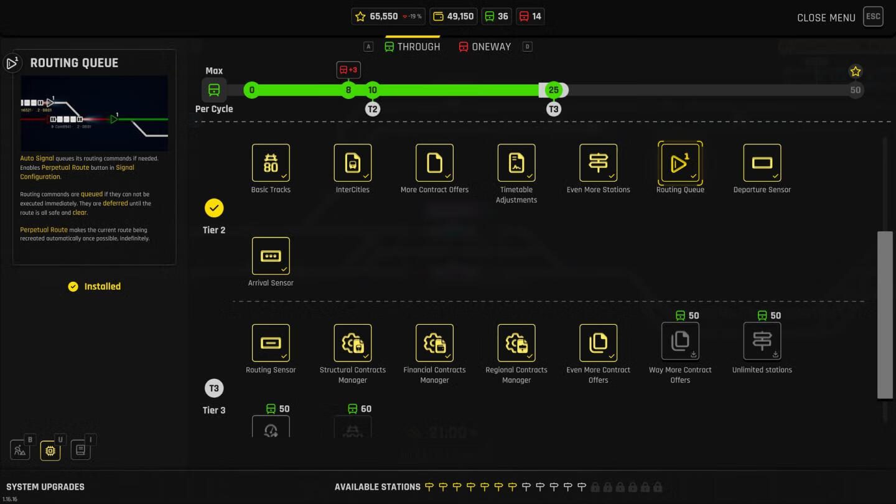The image size is (896, 504).
Task: Select the Routing Sensor upgrade
Action: (x=271, y=343)
